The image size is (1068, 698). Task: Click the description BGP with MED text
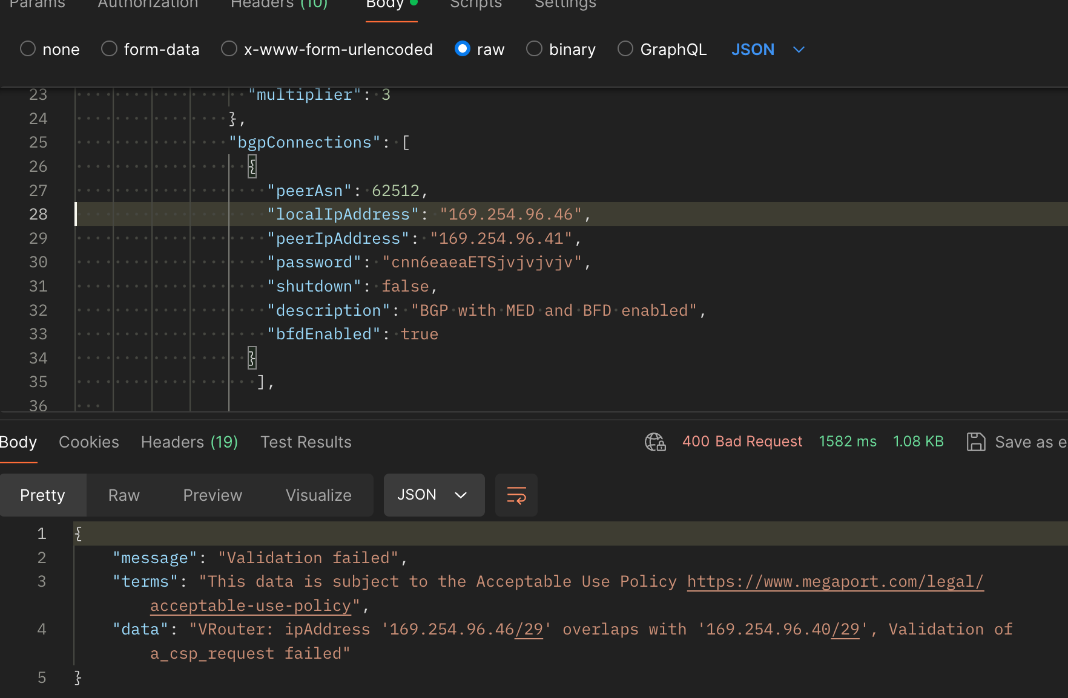[554, 310]
